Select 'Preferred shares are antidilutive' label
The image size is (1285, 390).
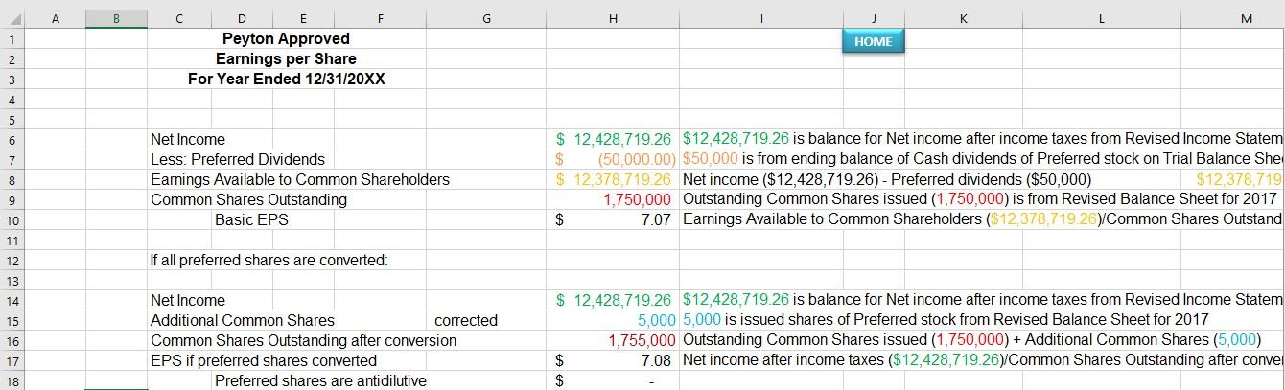point(320,381)
